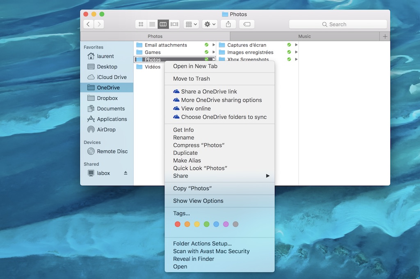Switch to list view
This screenshot has height=279, width=420.
pos(152,24)
